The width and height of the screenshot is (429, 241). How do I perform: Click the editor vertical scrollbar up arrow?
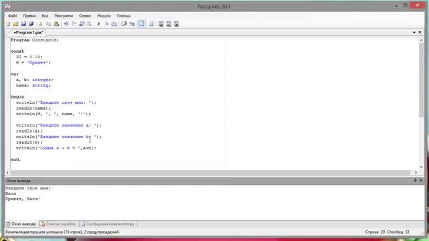[422, 40]
